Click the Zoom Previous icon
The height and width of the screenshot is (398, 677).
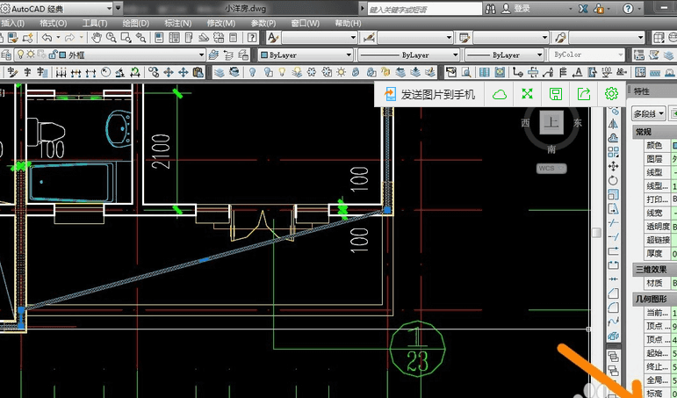140,38
